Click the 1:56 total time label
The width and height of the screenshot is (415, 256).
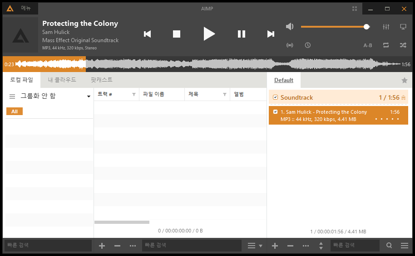click(x=406, y=64)
